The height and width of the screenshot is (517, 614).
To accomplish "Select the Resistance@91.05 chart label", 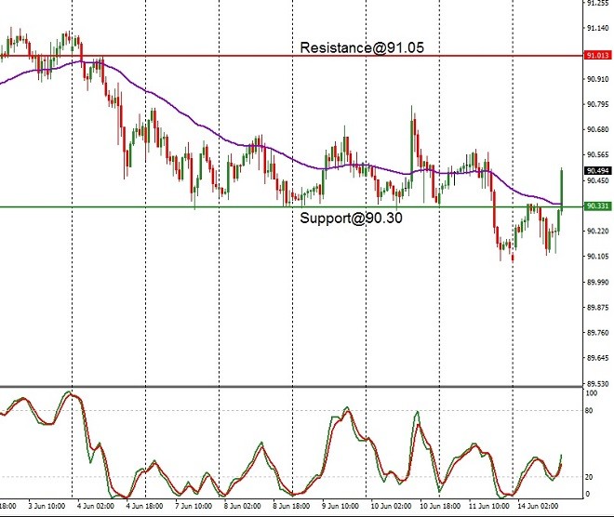I will pyautogui.click(x=362, y=47).
